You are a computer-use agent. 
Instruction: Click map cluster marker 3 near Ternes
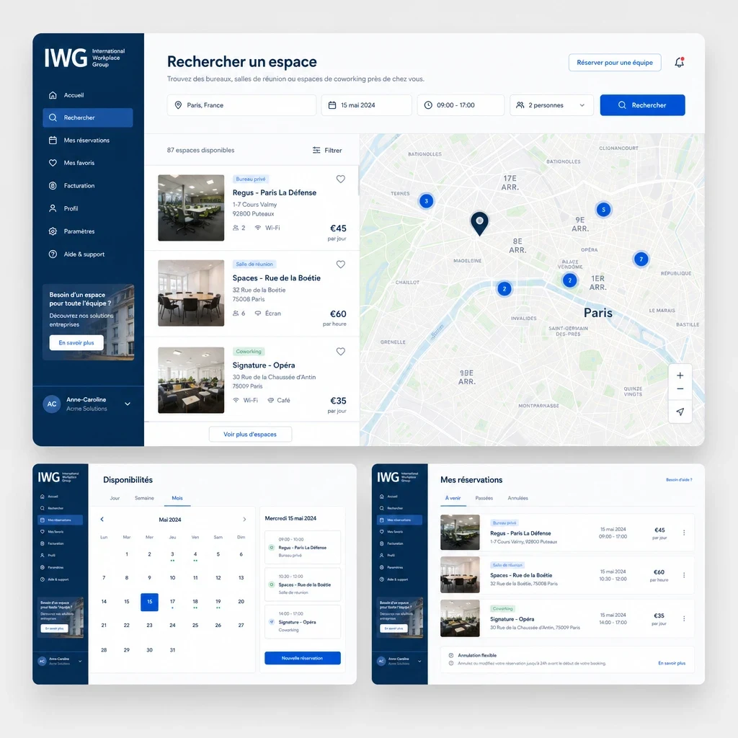tap(427, 201)
